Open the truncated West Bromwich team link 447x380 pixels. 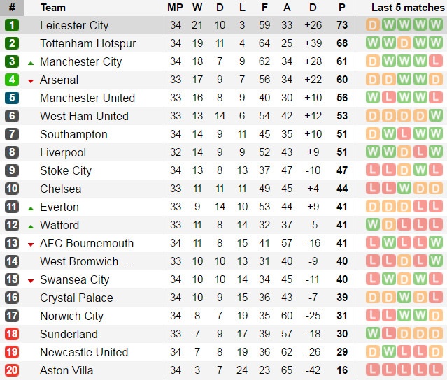click(85, 261)
